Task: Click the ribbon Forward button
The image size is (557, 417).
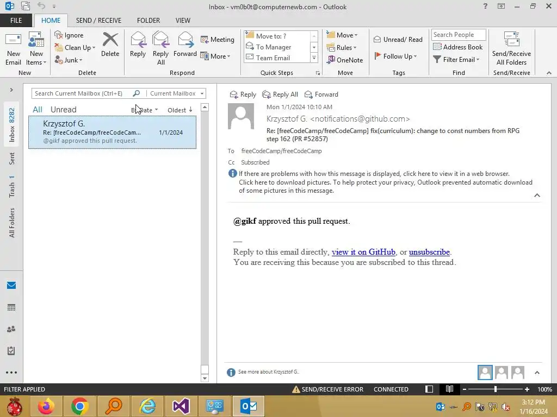Action: pos(185,45)
